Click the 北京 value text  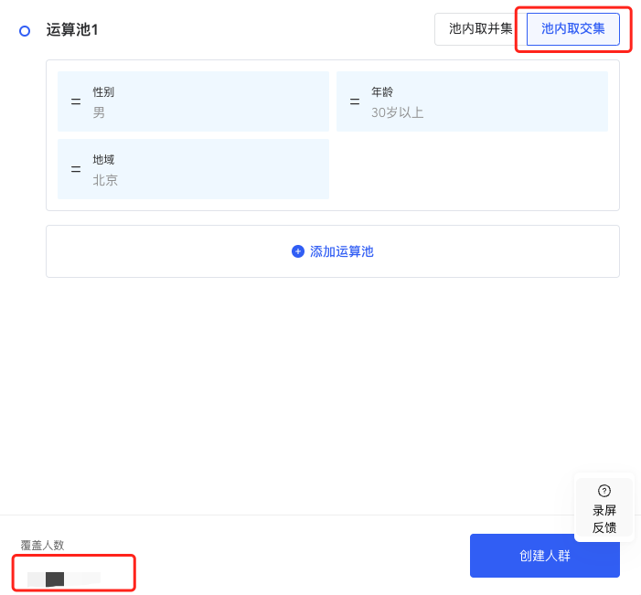tap(105, 180)
